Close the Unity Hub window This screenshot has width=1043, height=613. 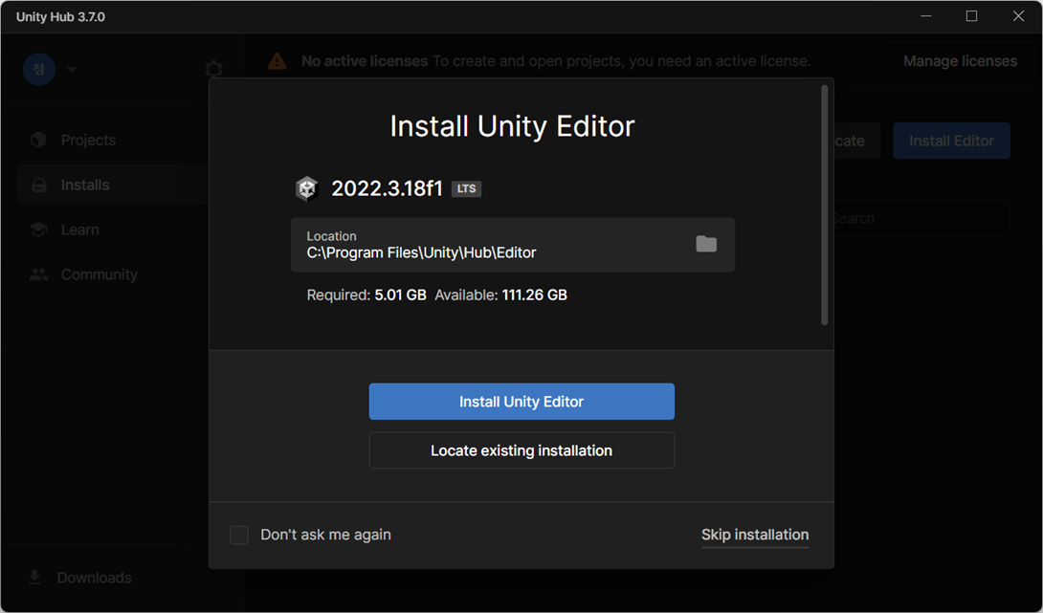[x=1018, y=16]
